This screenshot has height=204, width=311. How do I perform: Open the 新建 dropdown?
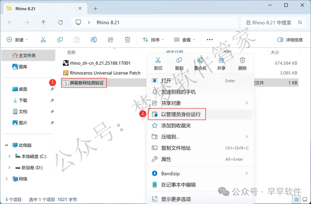[17, 40]
